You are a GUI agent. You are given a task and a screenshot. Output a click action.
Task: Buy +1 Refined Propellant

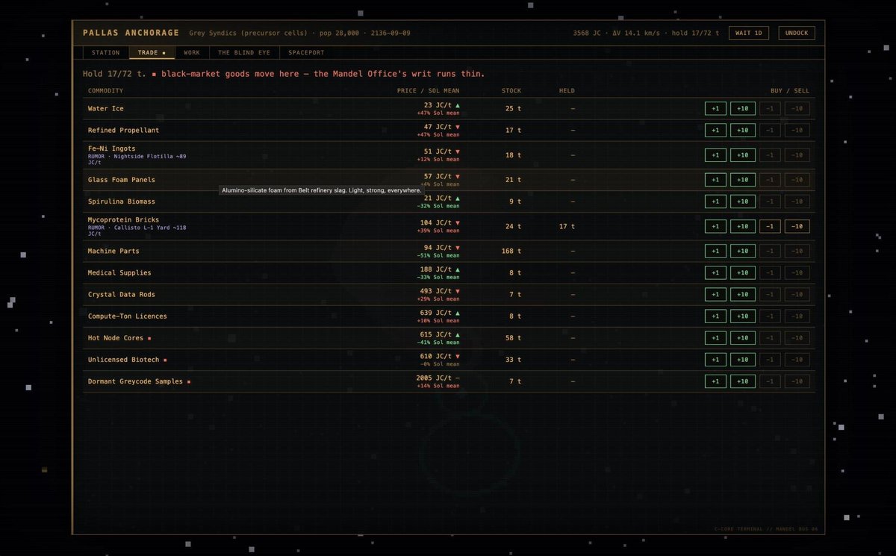(x=715, y=131)
